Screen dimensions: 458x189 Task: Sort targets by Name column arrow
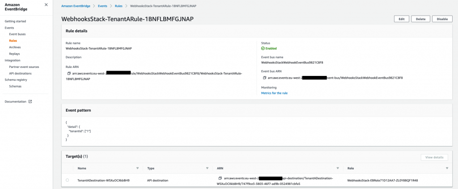click(x=138, y=168)
